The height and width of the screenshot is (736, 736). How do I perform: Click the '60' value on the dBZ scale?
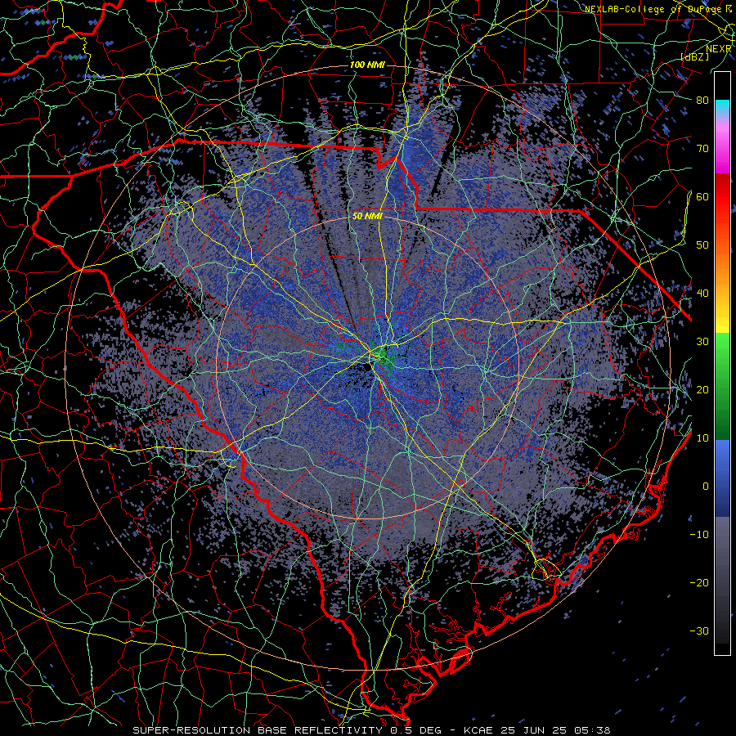pyautogui.click(x=702, y=196)
